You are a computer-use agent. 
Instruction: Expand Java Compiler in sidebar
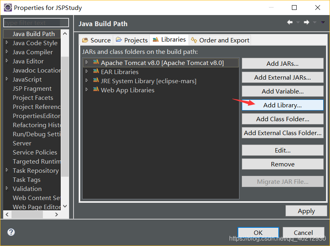click(7, 51)
